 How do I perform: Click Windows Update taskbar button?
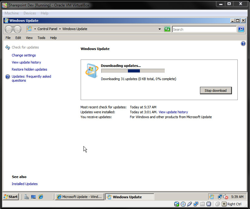click(130, 197)
